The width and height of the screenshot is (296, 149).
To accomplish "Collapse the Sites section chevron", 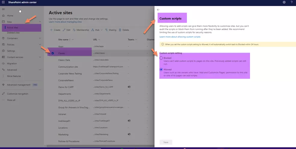I will tap(40, 22).
